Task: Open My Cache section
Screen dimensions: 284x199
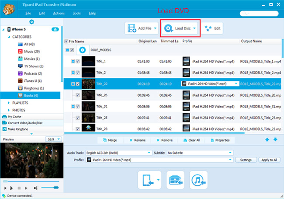Action: point(32,117)
